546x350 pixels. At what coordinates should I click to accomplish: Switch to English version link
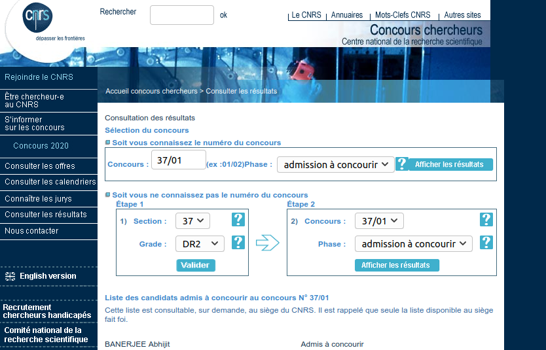click(48, 276)
